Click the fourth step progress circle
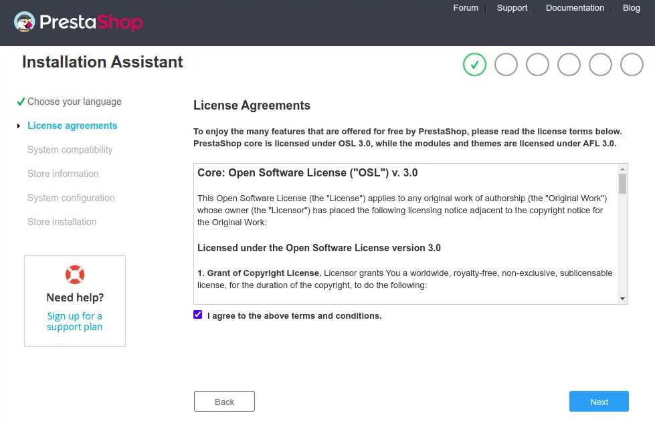 click(569, 65)
